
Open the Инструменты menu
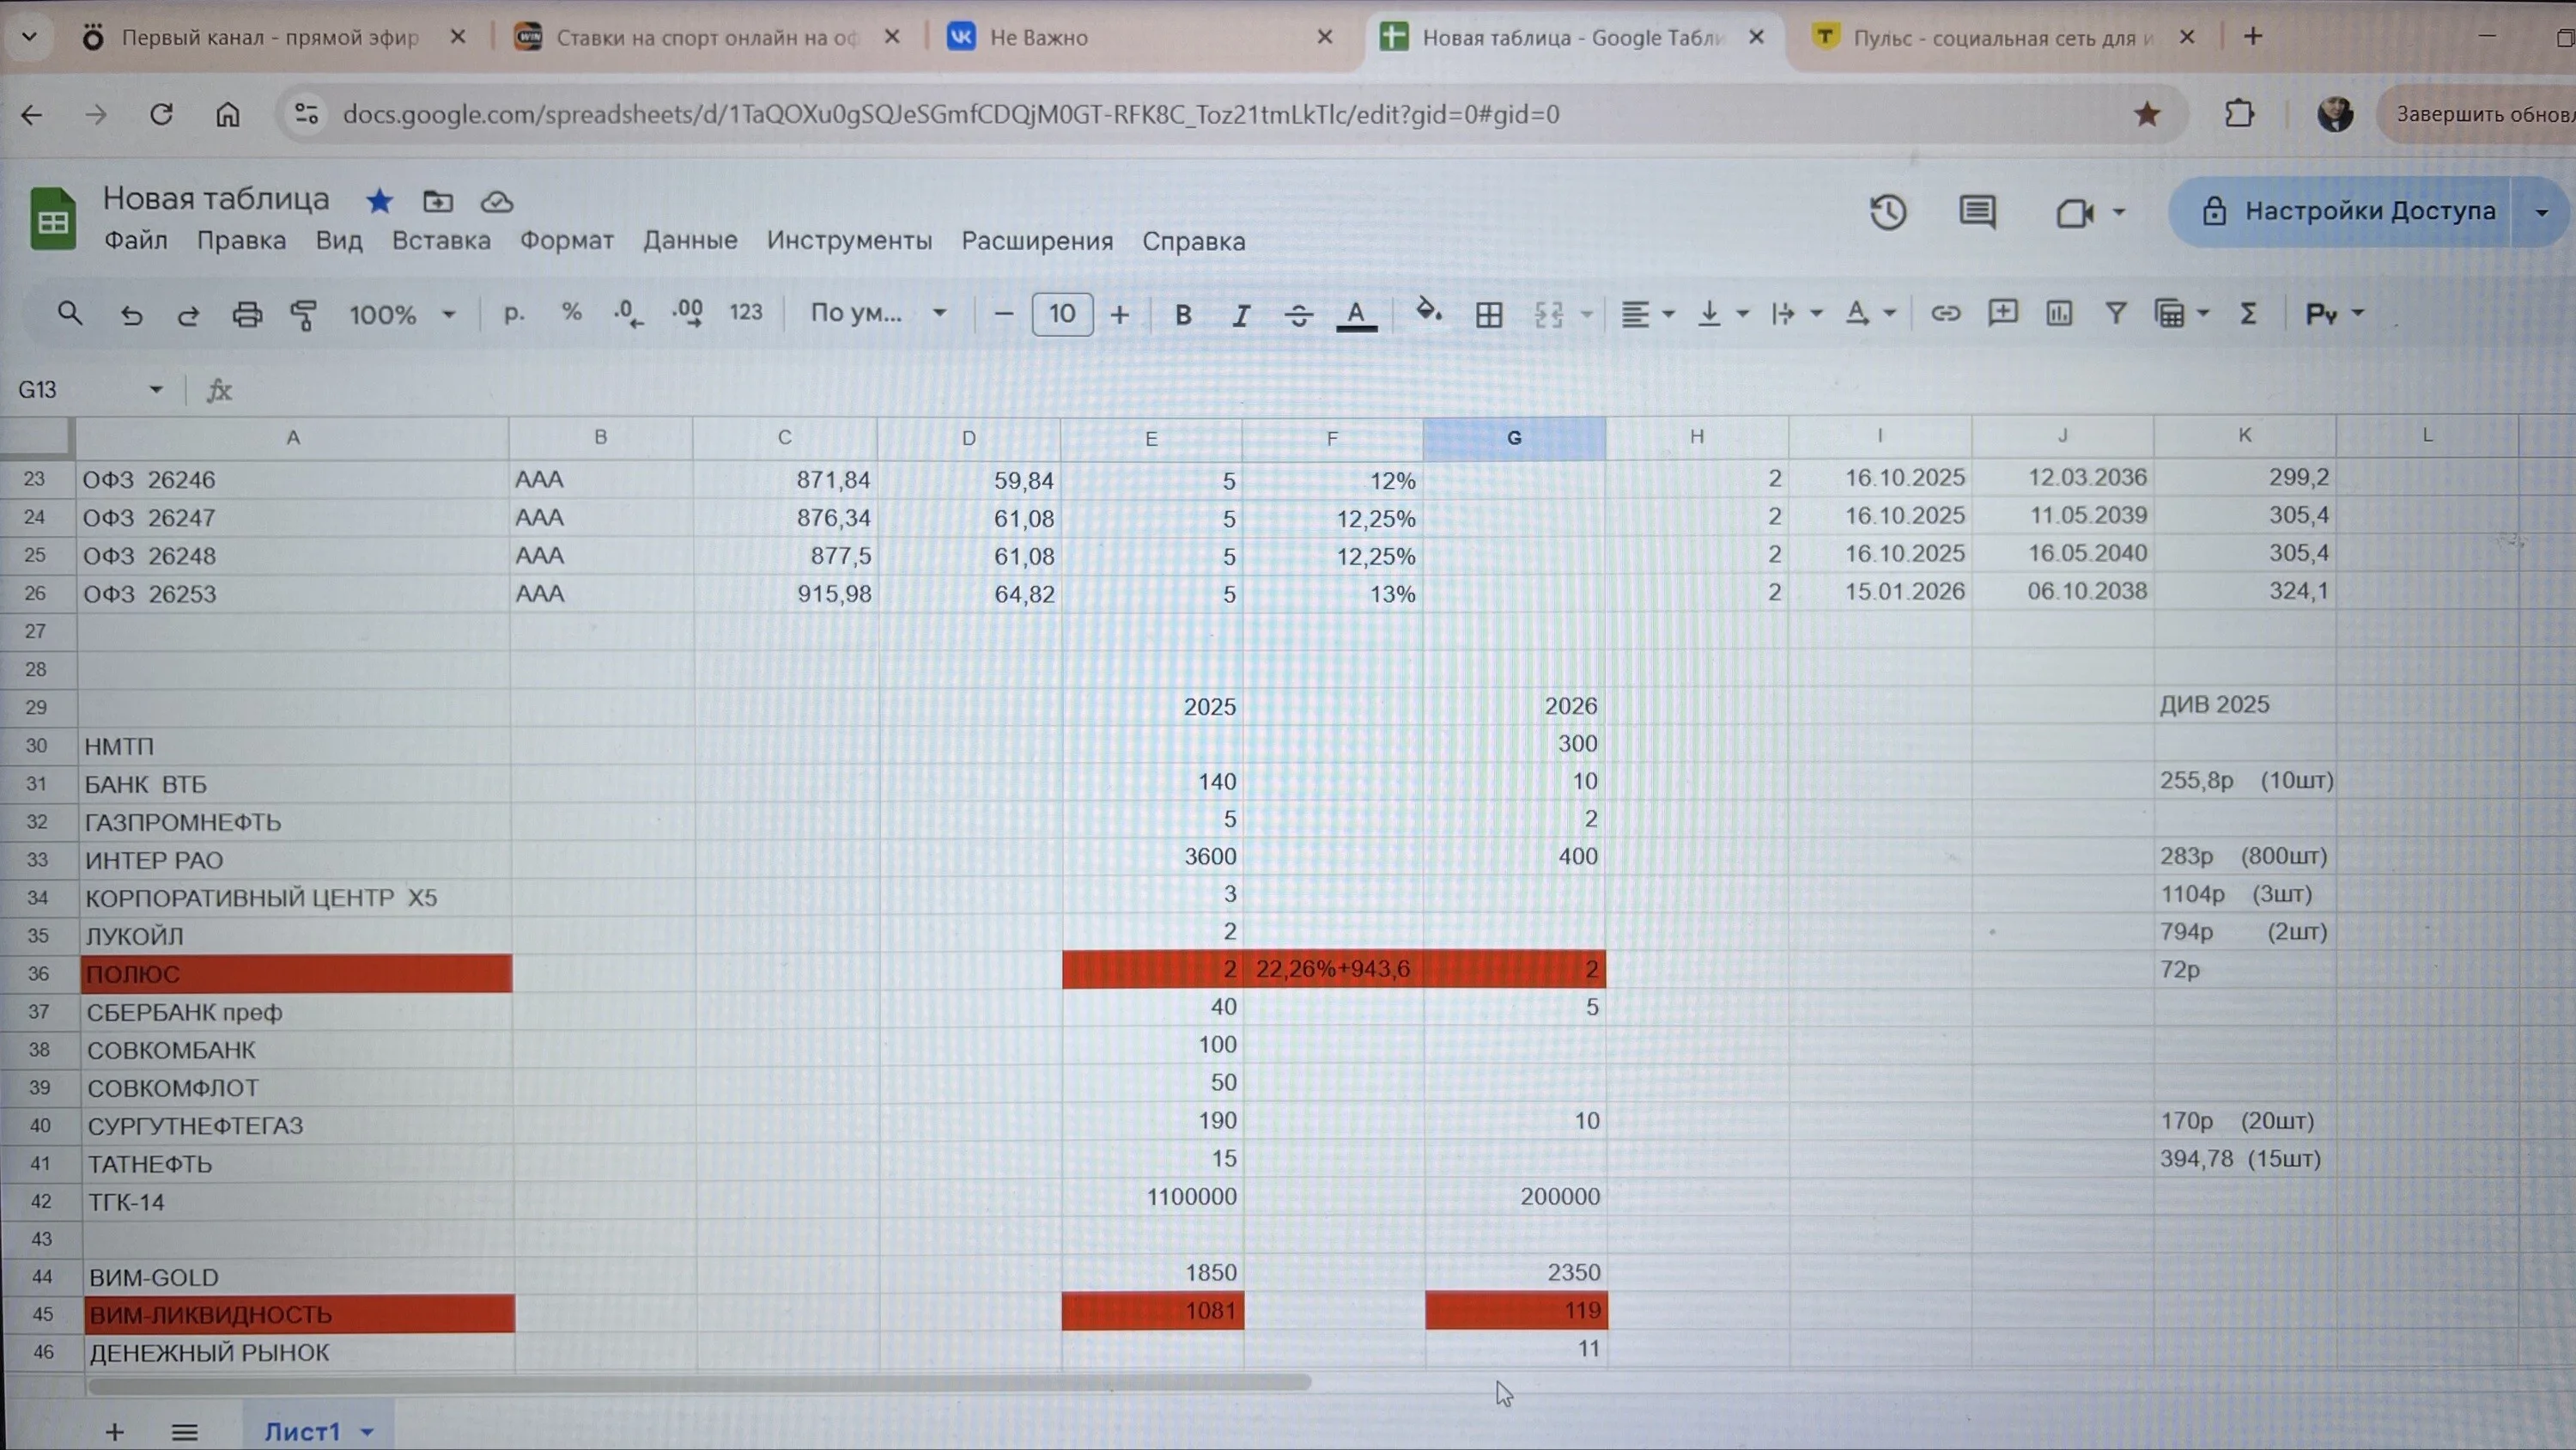(849, 241)
